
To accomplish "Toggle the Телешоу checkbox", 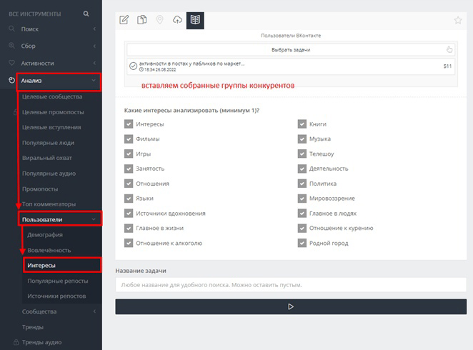I will [302, 154].
